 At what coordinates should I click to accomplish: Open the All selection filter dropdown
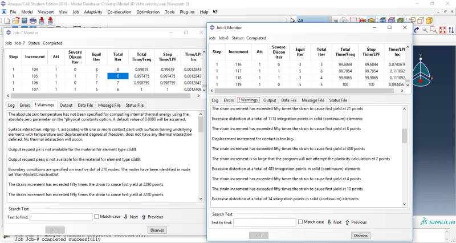(x=313, y=21)
